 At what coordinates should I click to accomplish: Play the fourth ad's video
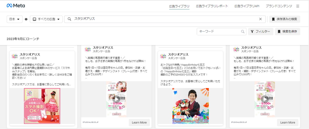point(265,99)
